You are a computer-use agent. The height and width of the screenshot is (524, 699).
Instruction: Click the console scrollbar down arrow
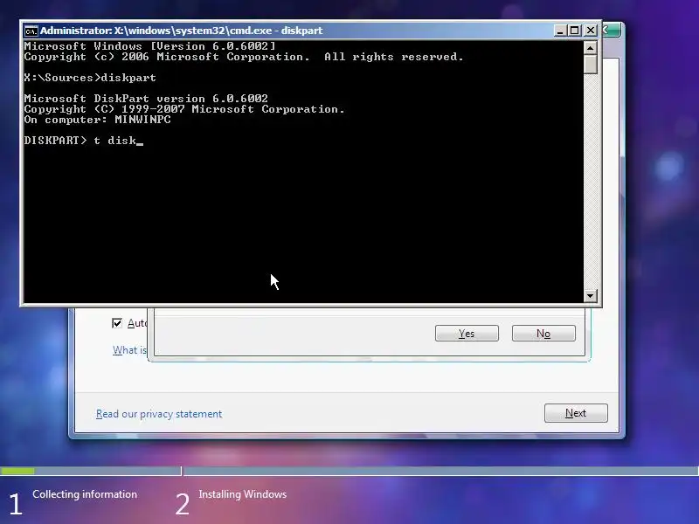(x=591, y=295)
